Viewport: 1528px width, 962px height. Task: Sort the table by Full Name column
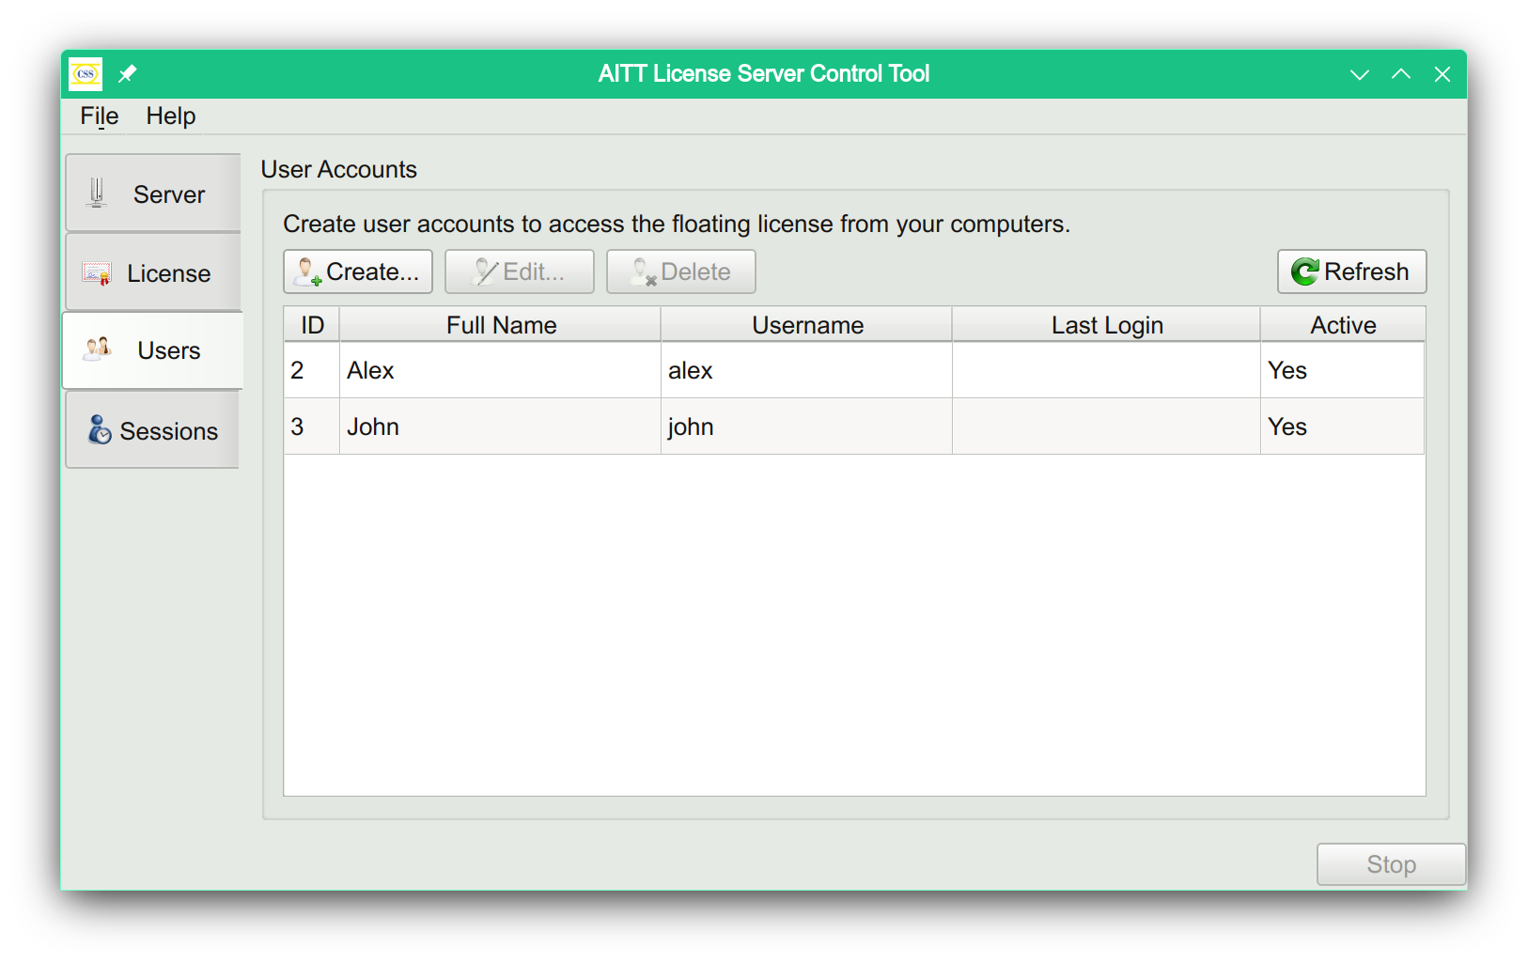(501, 324)
